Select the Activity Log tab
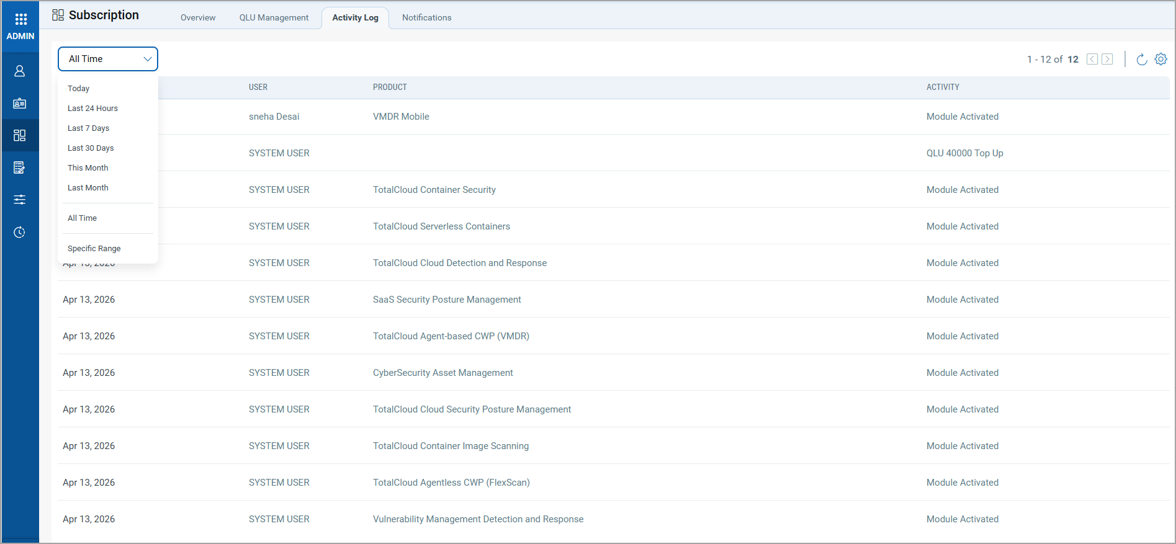 [x=355, y=17]
